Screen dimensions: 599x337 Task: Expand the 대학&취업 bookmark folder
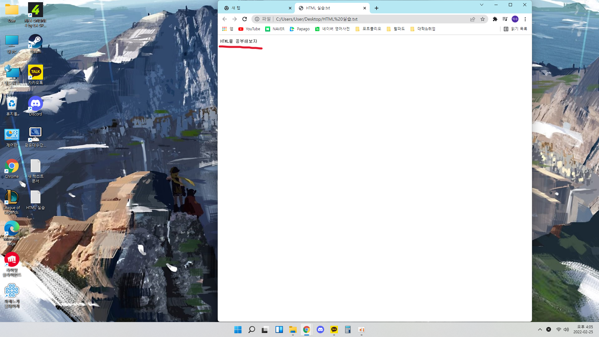pos(423,29)
